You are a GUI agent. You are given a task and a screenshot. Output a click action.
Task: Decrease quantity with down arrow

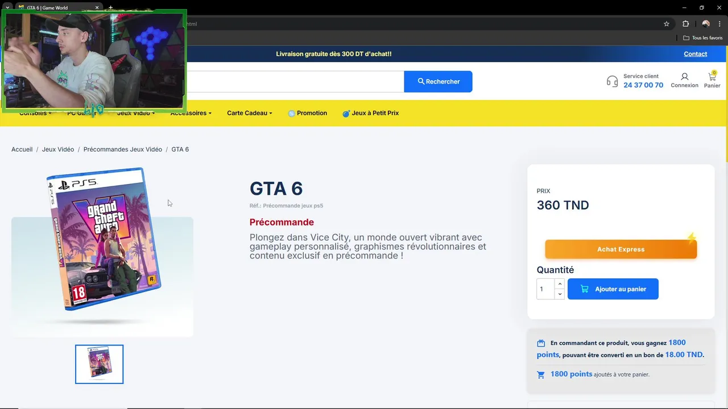point(560,294)
